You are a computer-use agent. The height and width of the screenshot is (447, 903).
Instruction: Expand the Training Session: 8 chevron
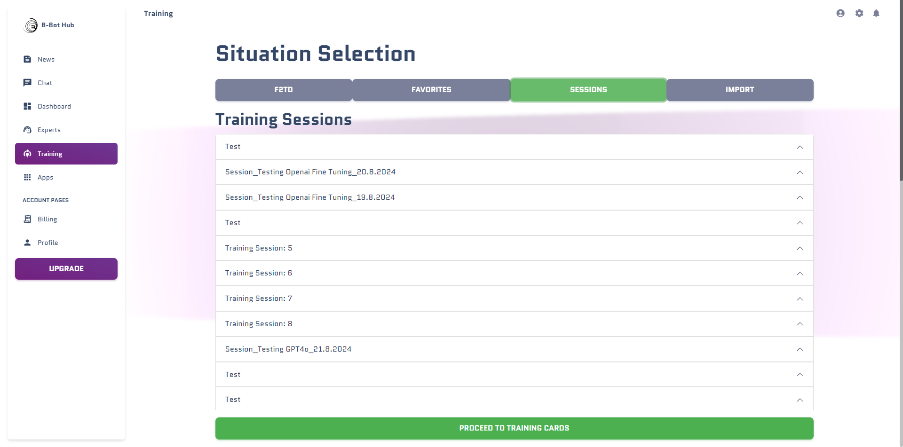pyautogui.click(x=800, y=324)
